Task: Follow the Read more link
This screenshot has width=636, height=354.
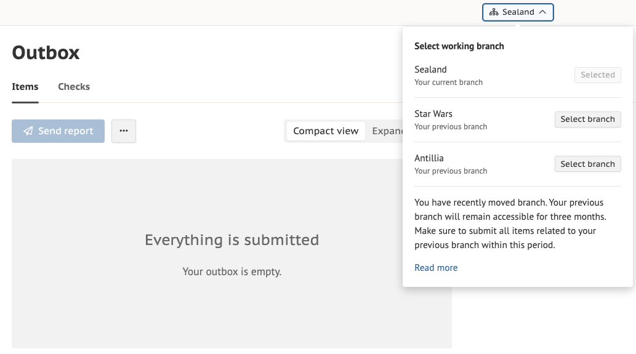Action: click(x=436, y=268)
